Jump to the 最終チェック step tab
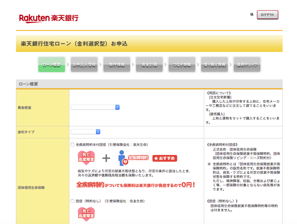 click(x=247, y=65)
